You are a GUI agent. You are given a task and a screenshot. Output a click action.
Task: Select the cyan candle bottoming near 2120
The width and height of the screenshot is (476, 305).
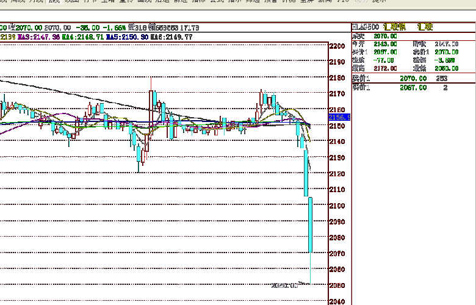tap(139, 154)
